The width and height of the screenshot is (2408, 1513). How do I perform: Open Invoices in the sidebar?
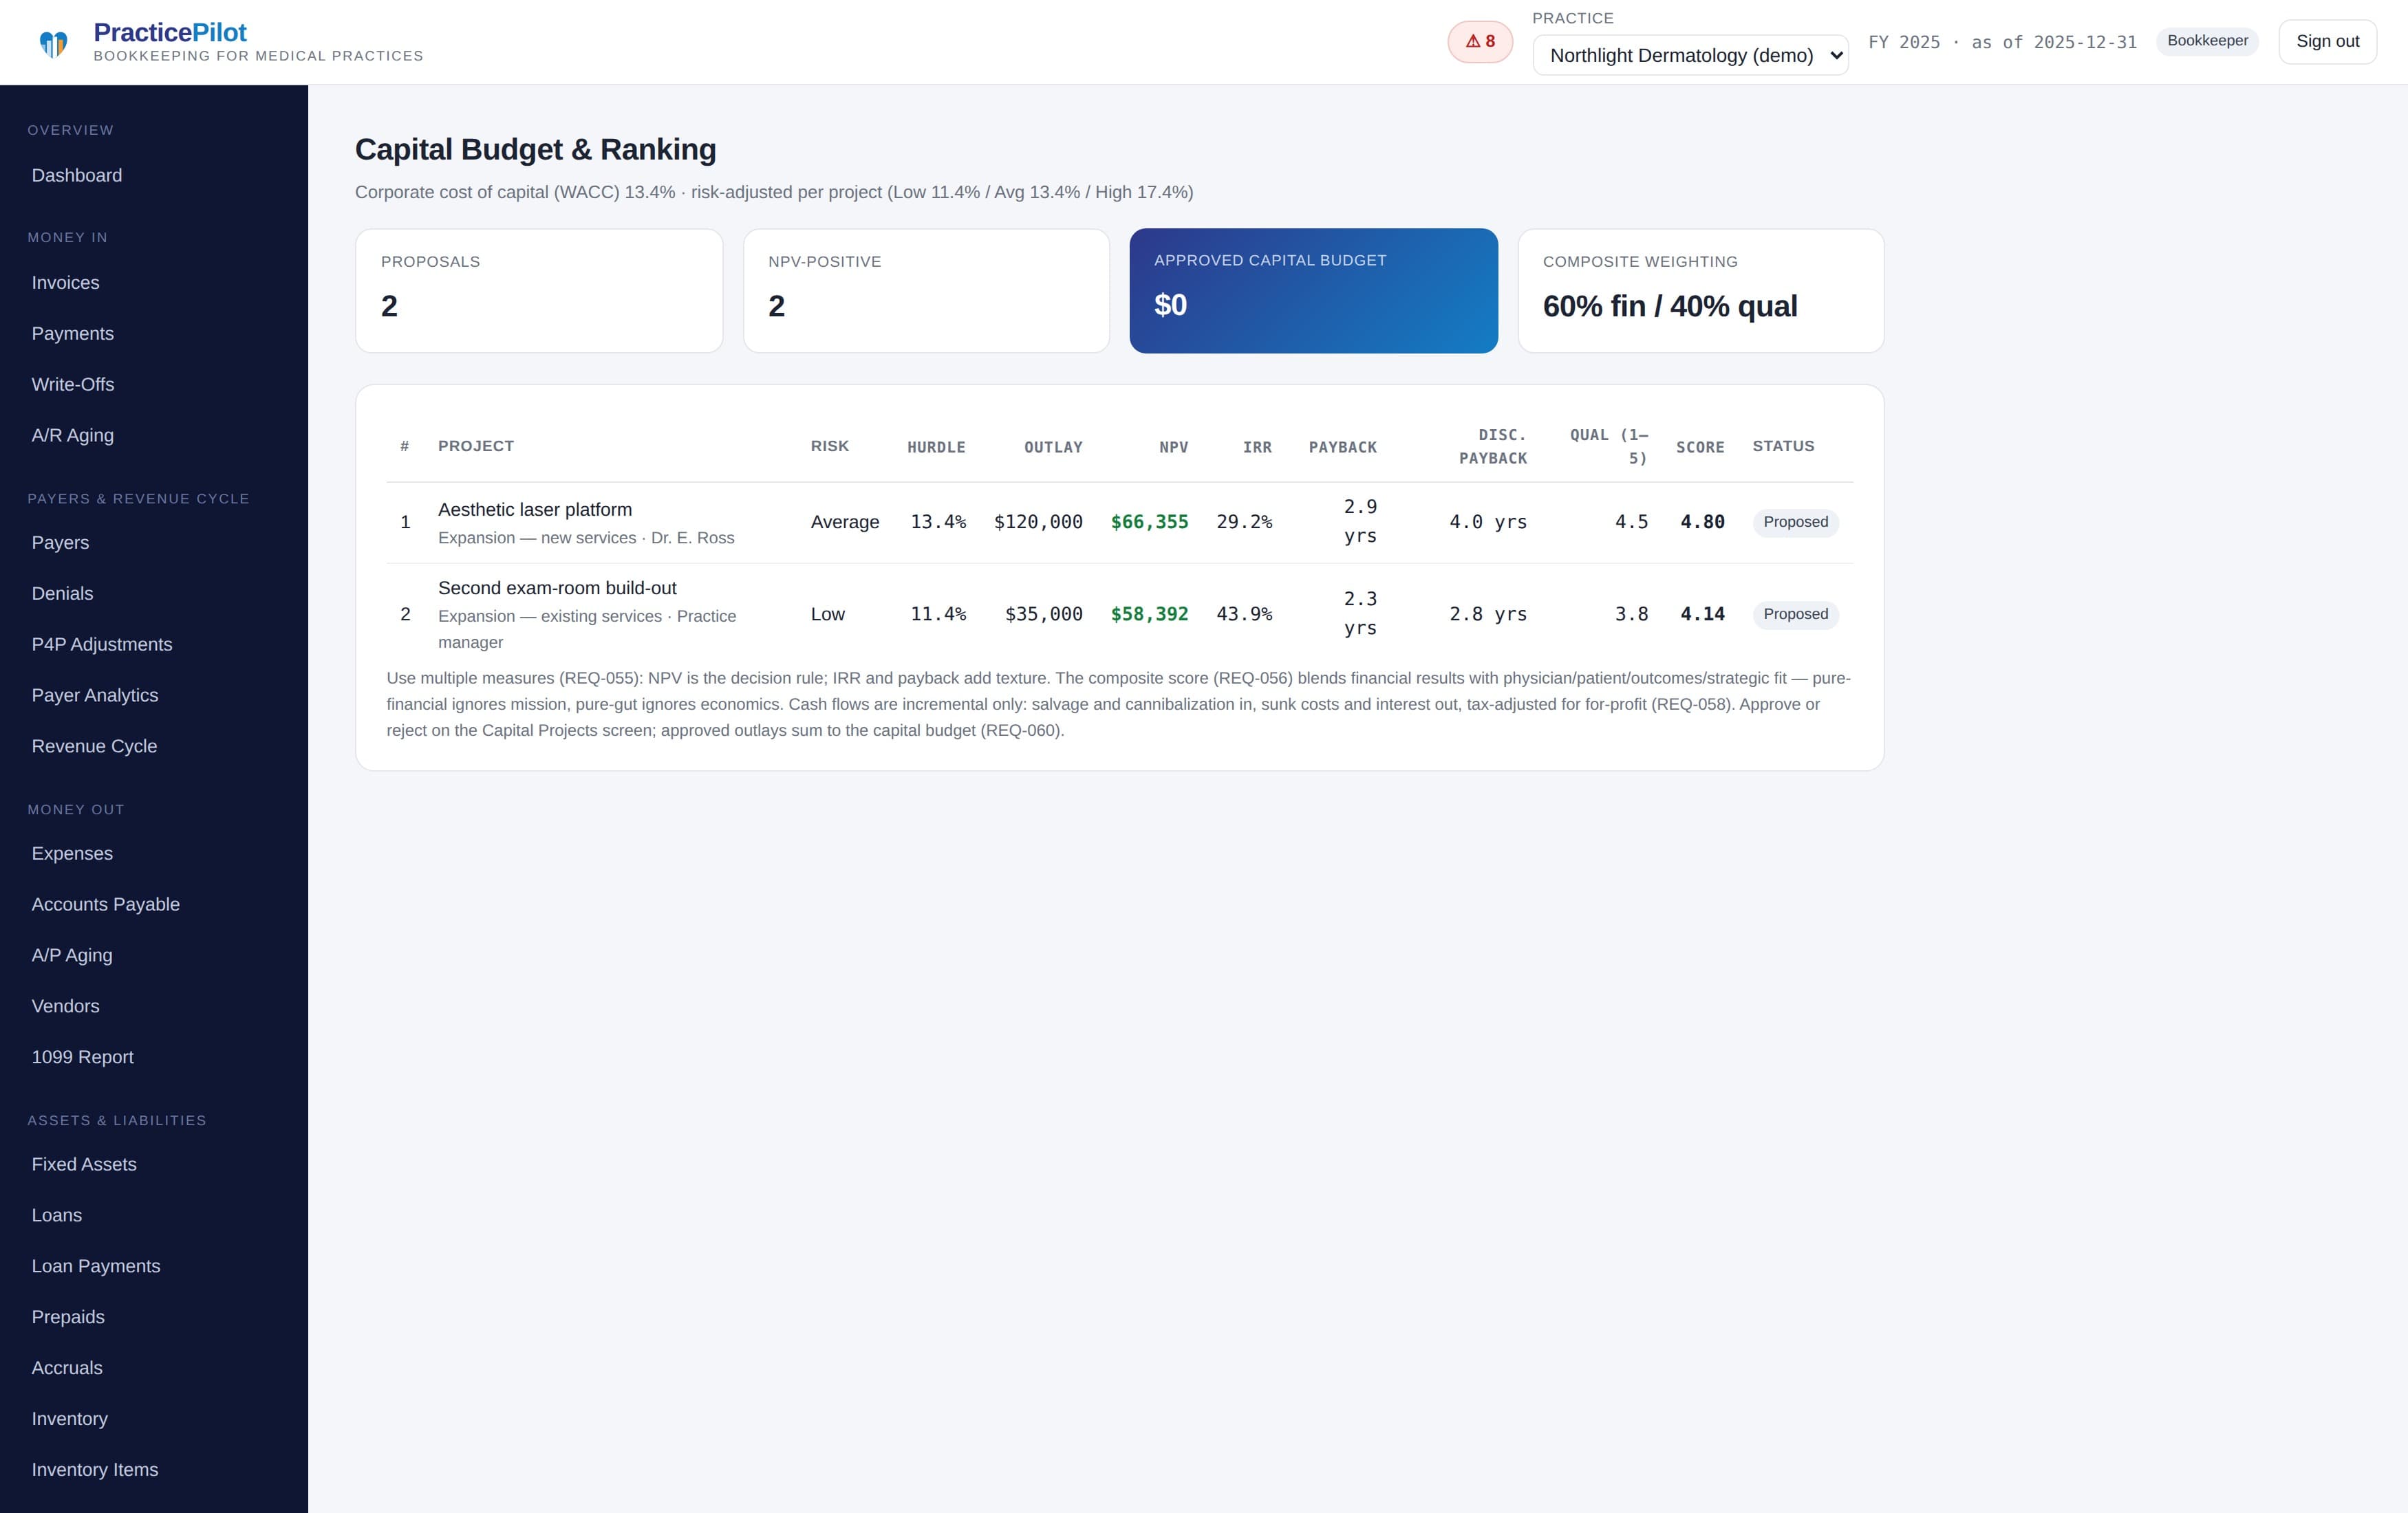click(66, 283)
